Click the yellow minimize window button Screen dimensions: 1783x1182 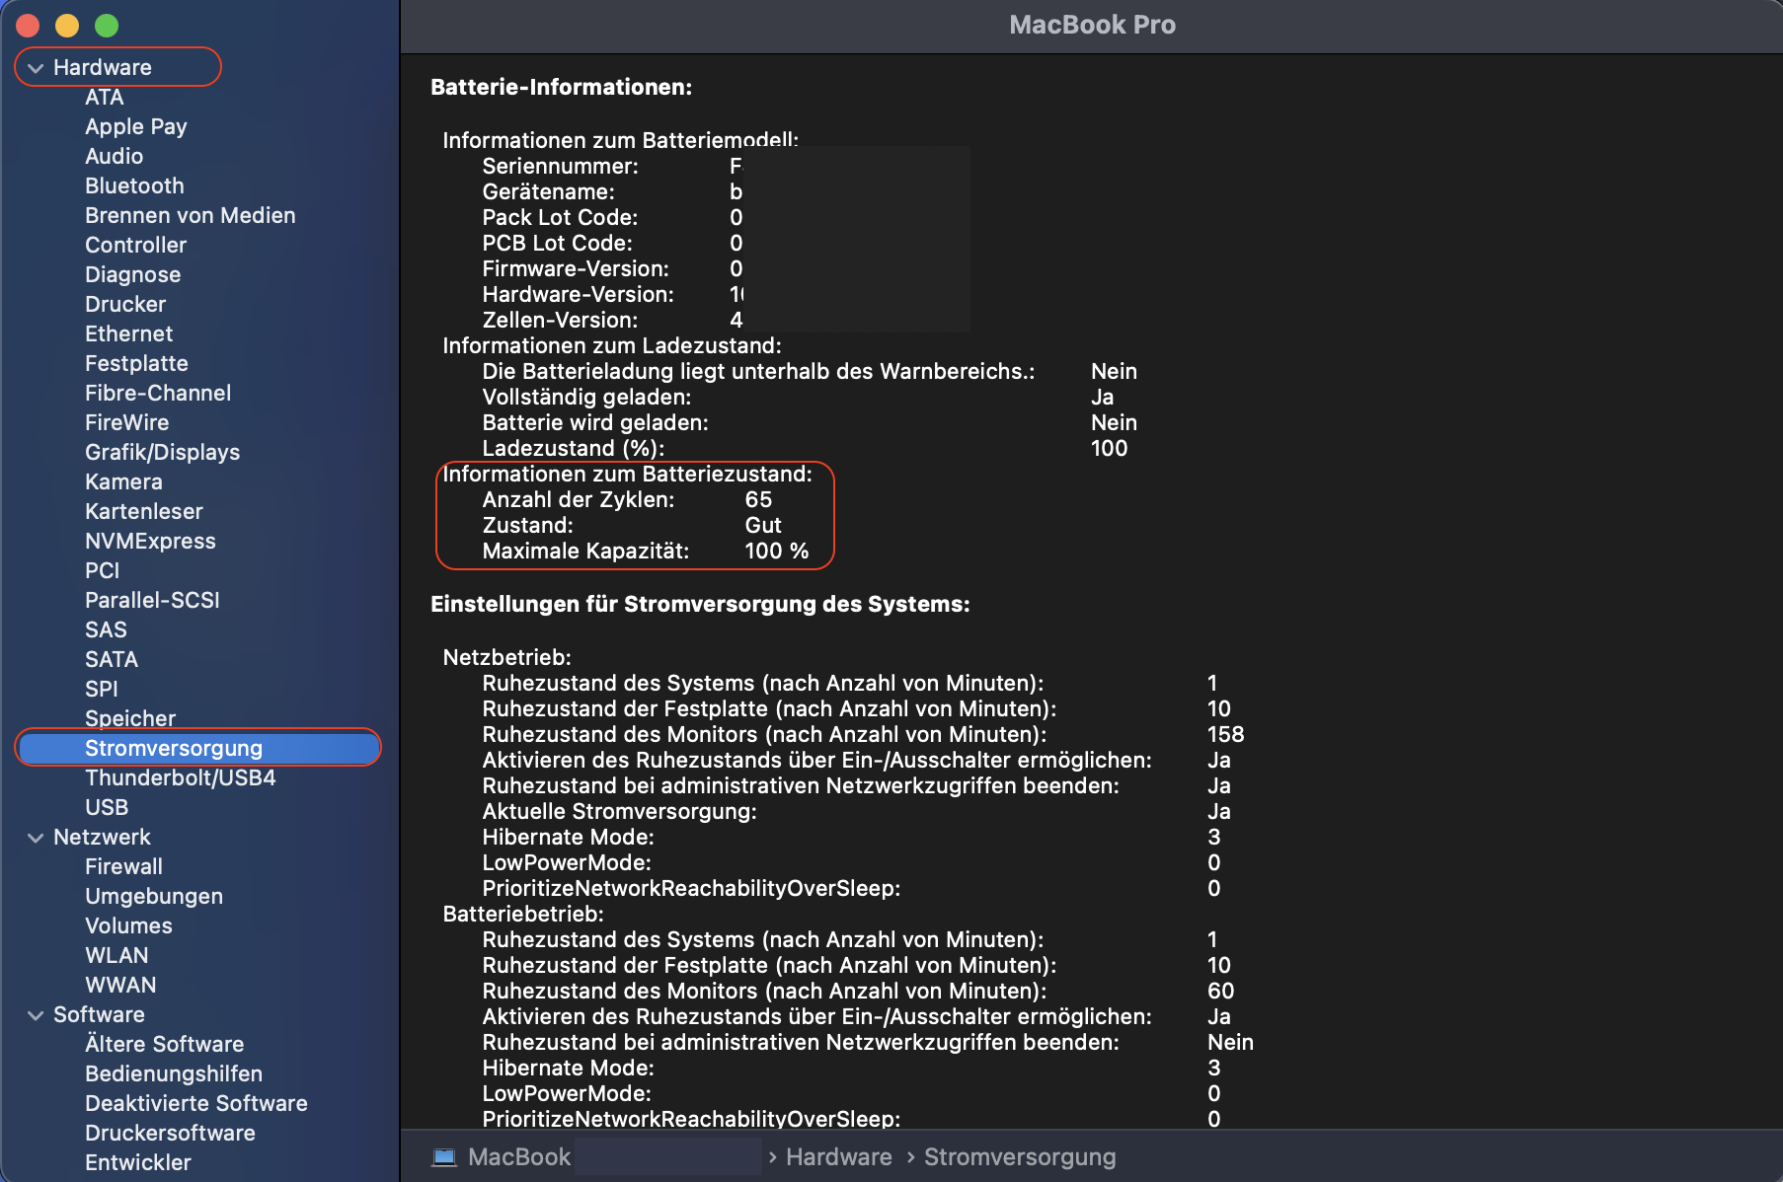pos(67,26)
